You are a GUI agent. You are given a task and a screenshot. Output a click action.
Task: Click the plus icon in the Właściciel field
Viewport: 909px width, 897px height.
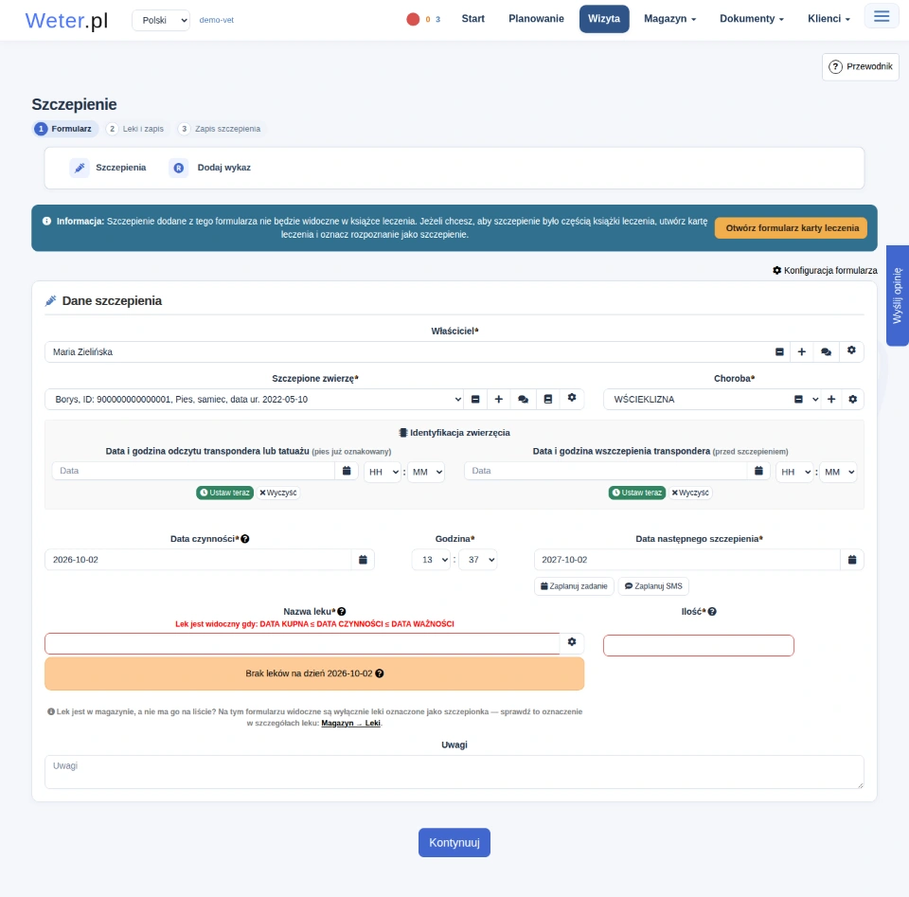802,352
